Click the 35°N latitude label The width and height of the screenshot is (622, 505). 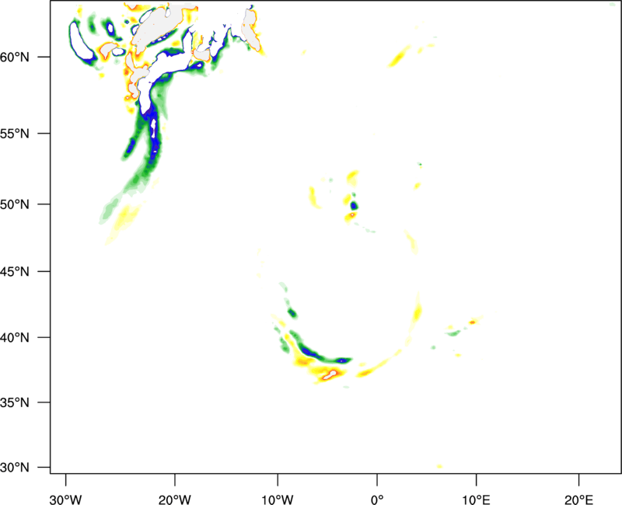pyautogui.click(x=15, y=402)
